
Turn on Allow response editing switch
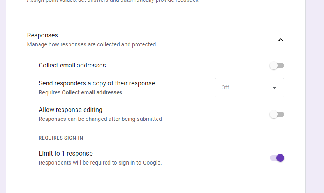277,114
